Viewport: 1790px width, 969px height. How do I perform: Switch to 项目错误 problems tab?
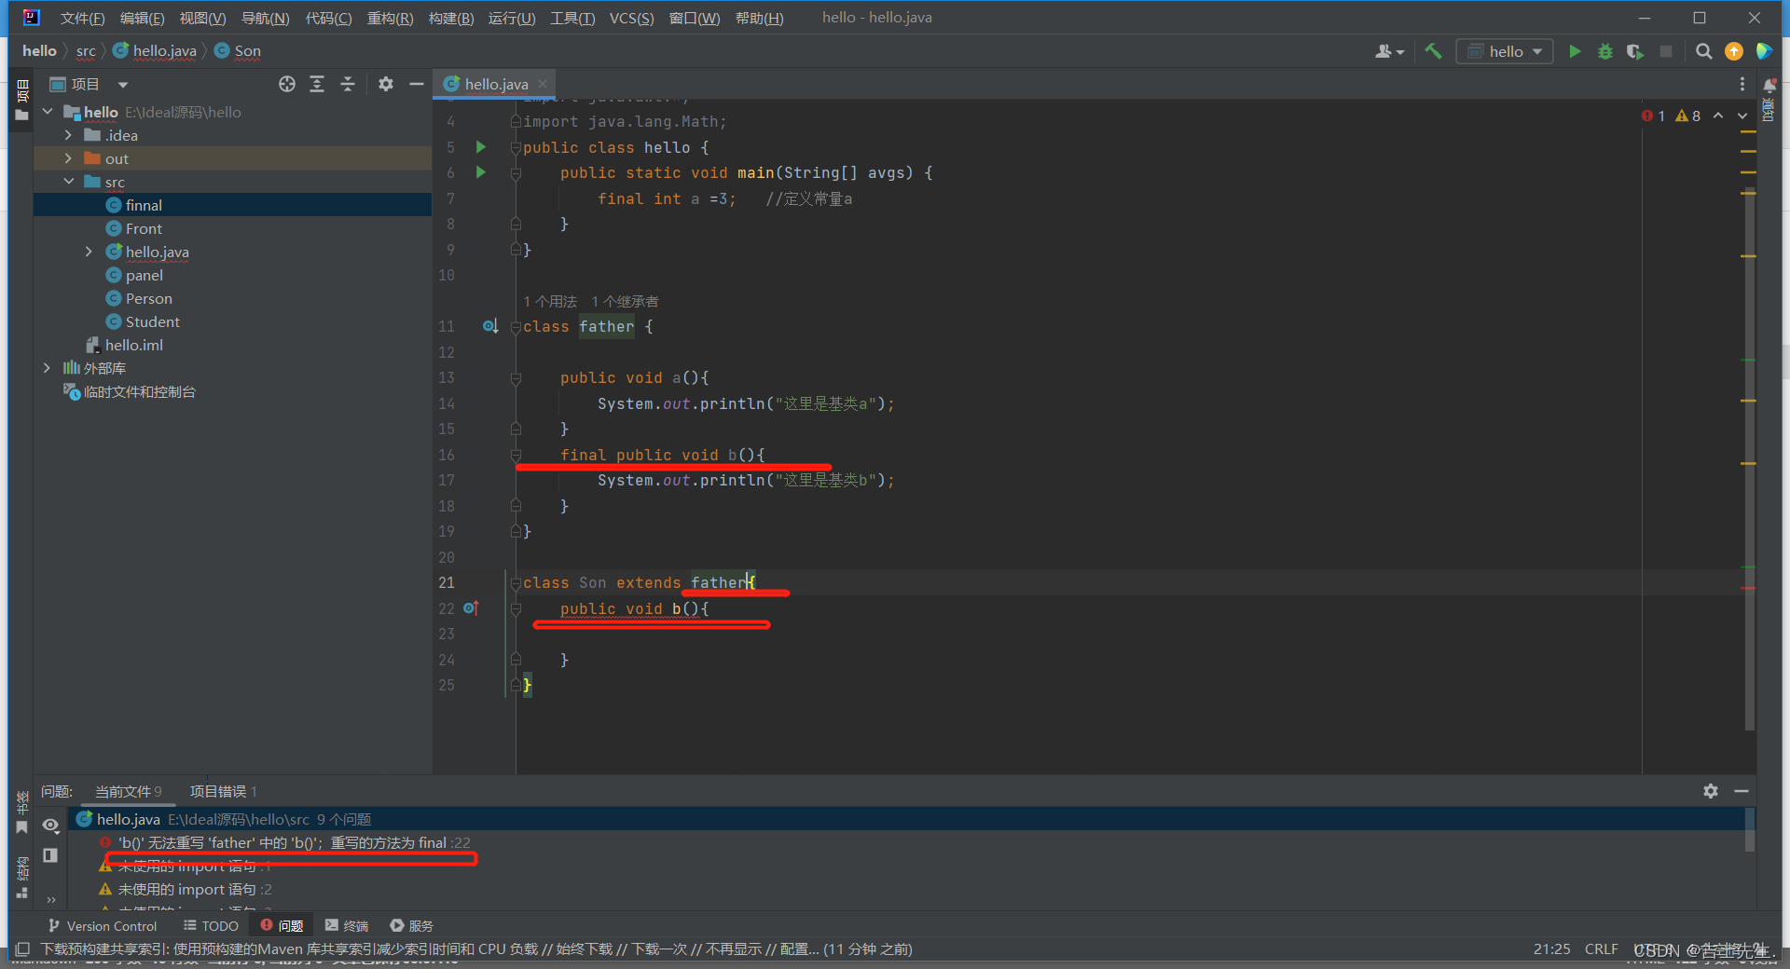pyautogui.click(x=223, y=791)
